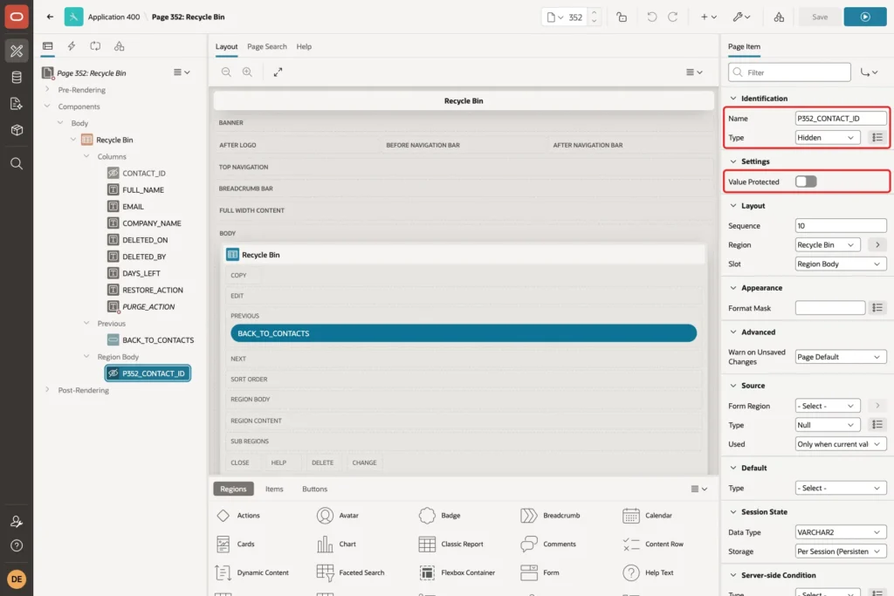Expand the Post-Rendering tree node

[x=47, y=390]
